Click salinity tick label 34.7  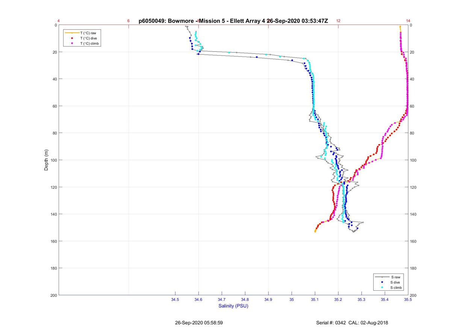pos(222,299)
